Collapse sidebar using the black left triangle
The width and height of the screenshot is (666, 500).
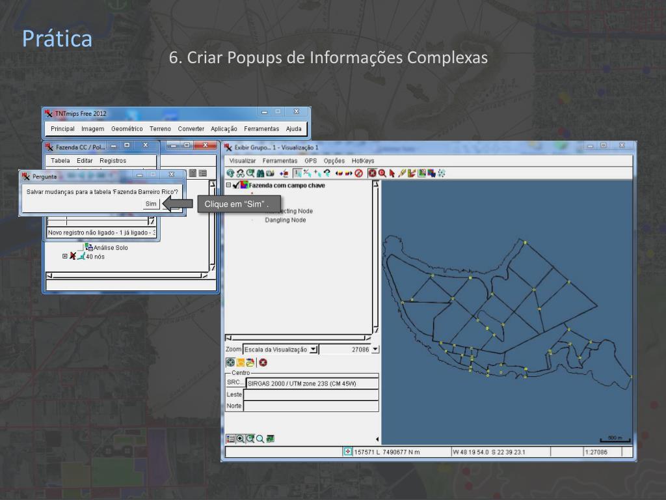(377, 439)
